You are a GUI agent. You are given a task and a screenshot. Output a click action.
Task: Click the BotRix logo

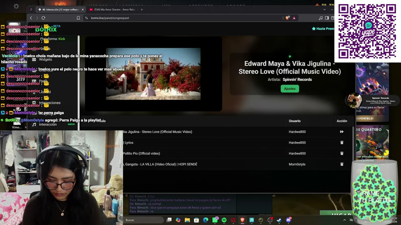coord(46,29)
